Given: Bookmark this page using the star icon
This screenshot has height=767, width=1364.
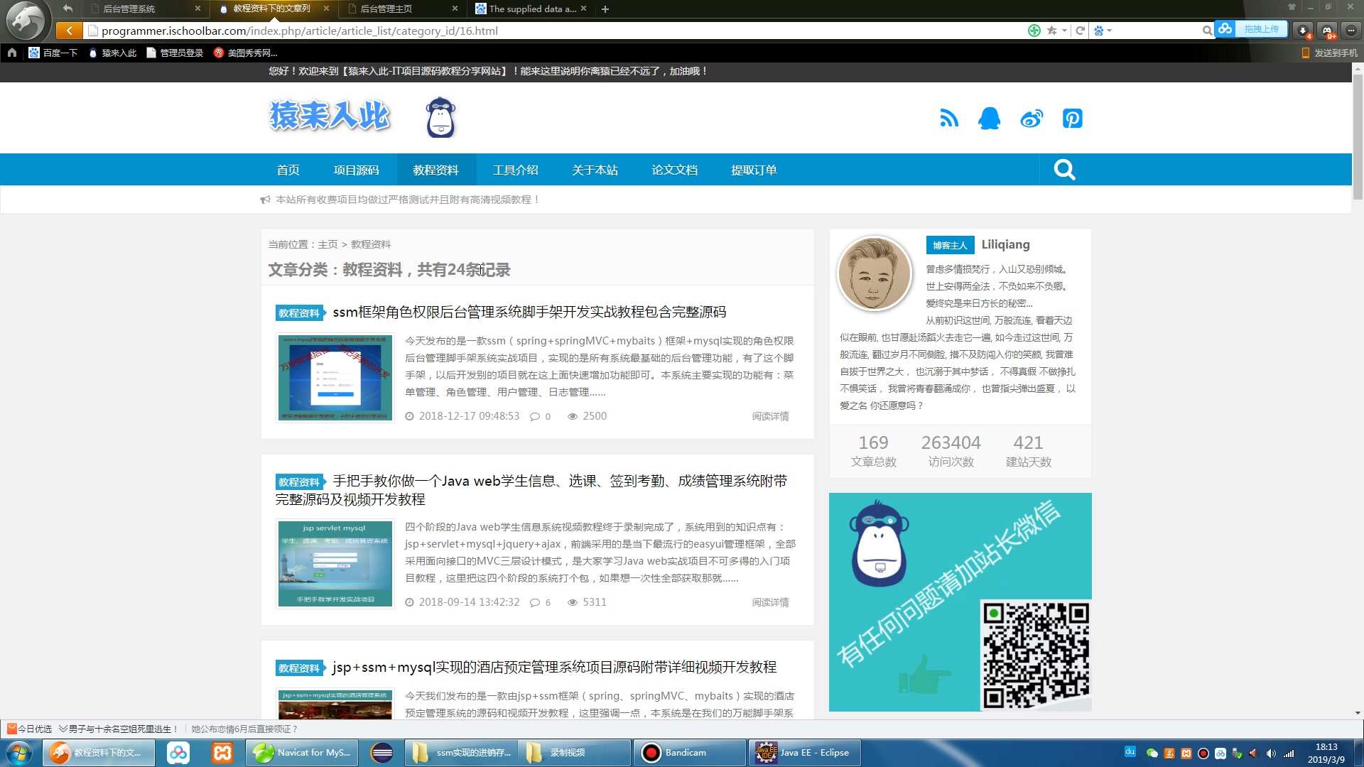Looking at the screenshot, I should pos(1051,31).
